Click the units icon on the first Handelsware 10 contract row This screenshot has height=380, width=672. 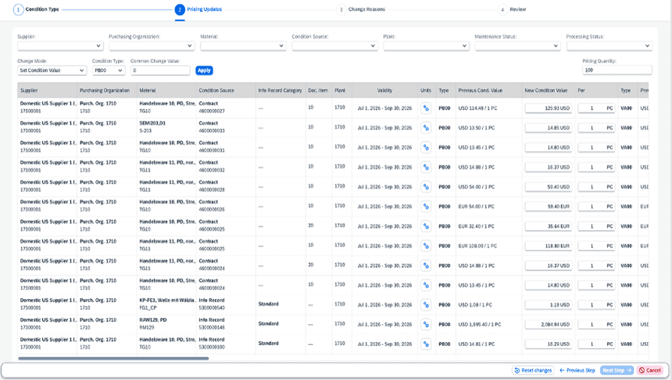click(426, 108)
